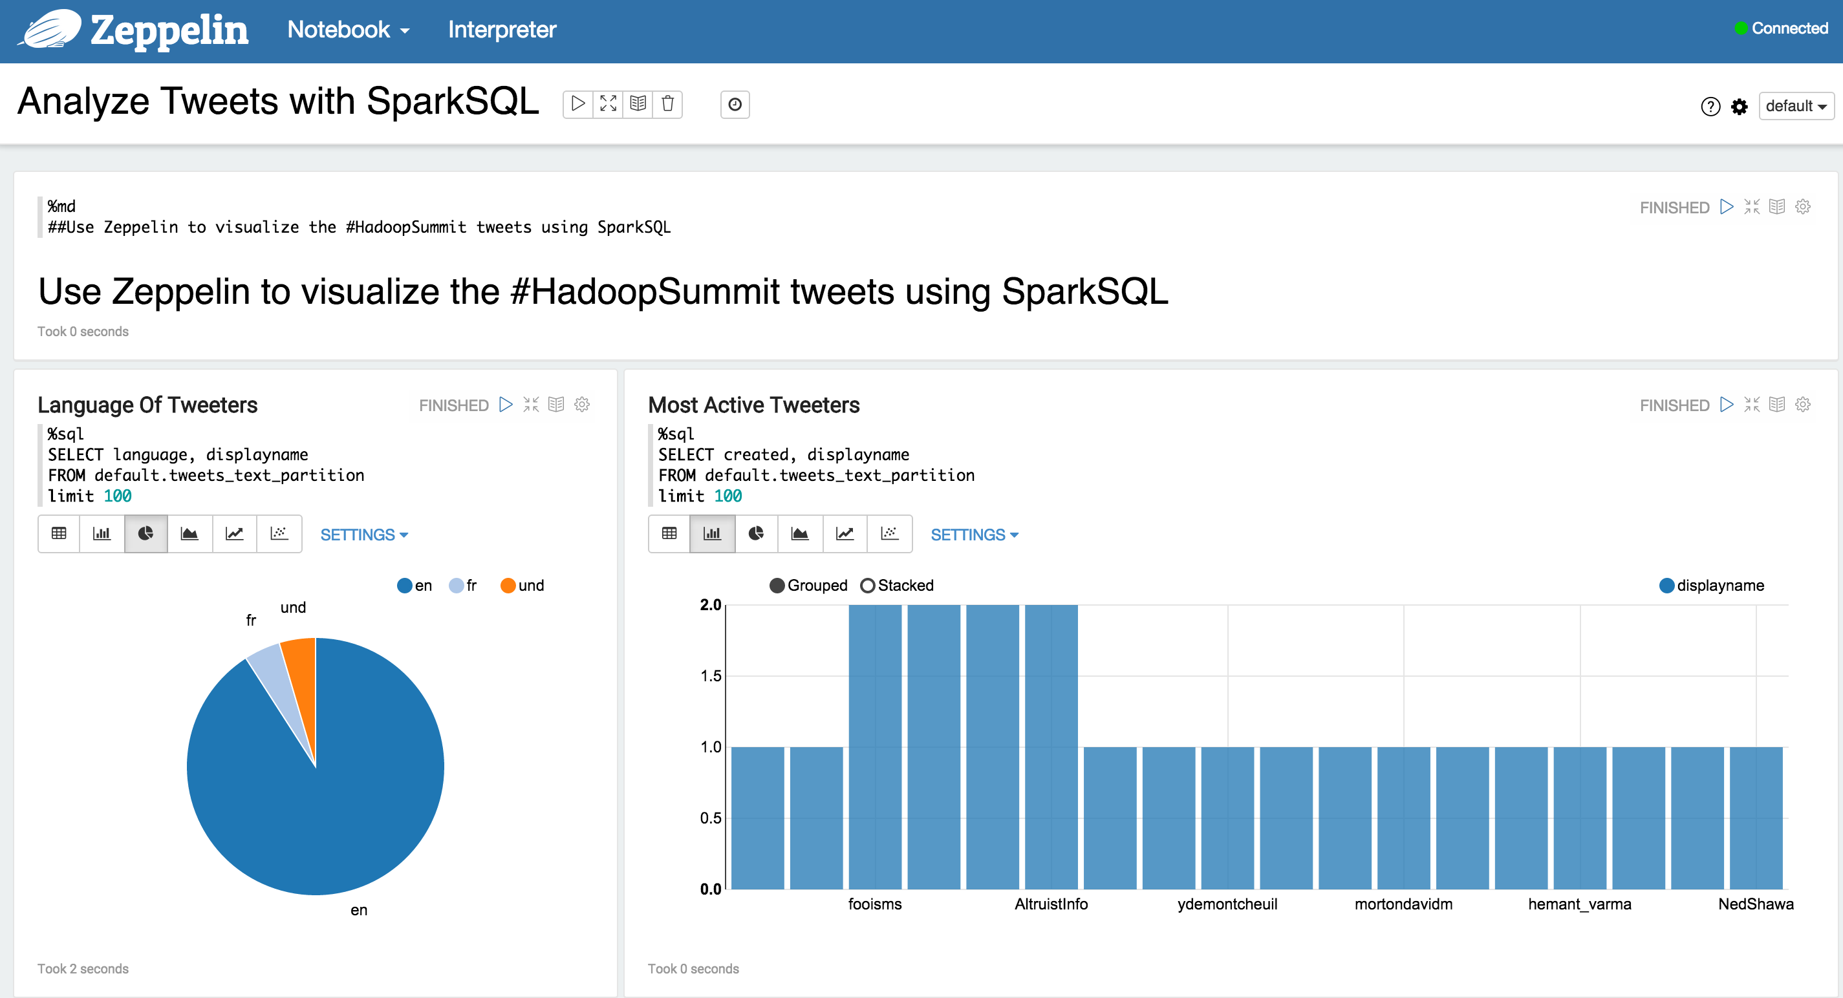Viewport: 1843px width, 998px height.
Task: Select the Stacked radio option
Action: tap(868, 586)
